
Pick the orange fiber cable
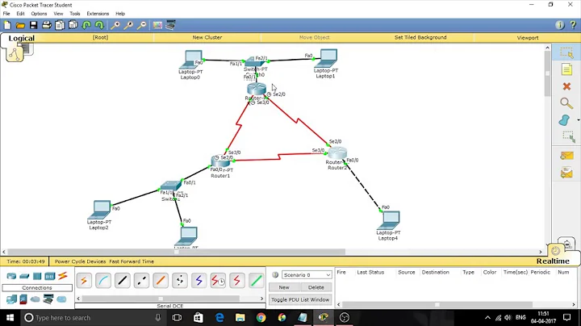pyautogui.click(x=161, y=281)
